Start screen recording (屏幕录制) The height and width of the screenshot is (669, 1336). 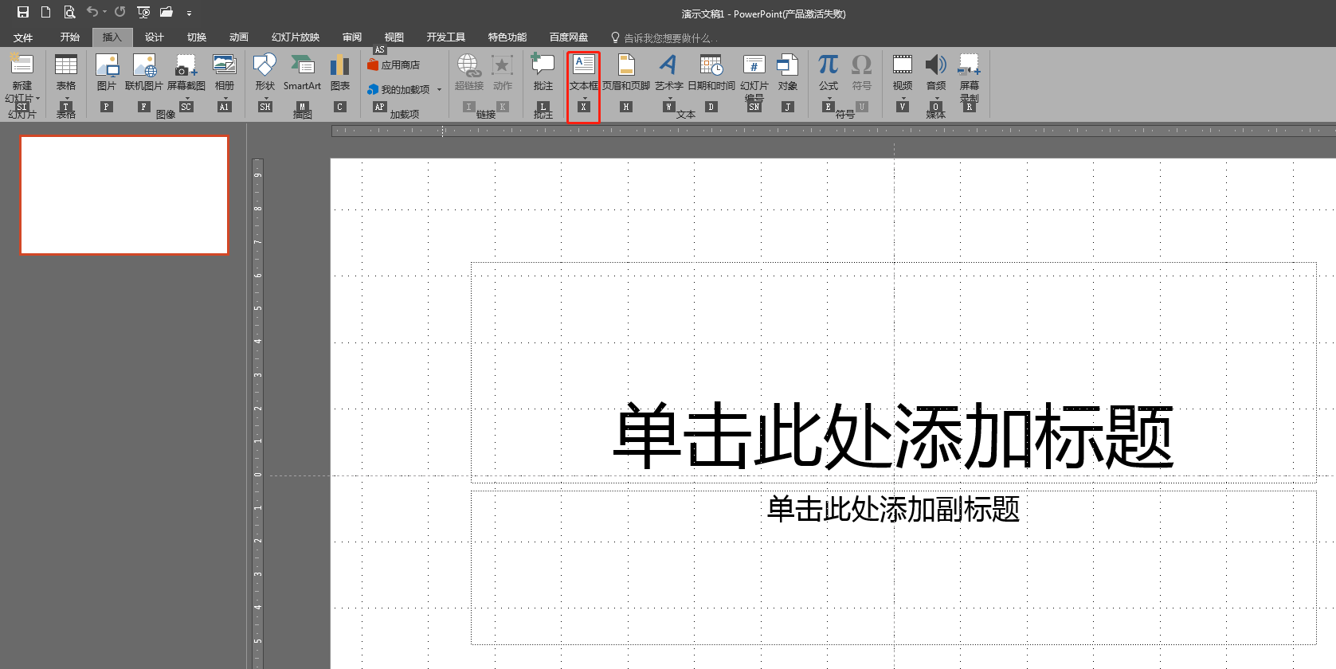(970, 78)
